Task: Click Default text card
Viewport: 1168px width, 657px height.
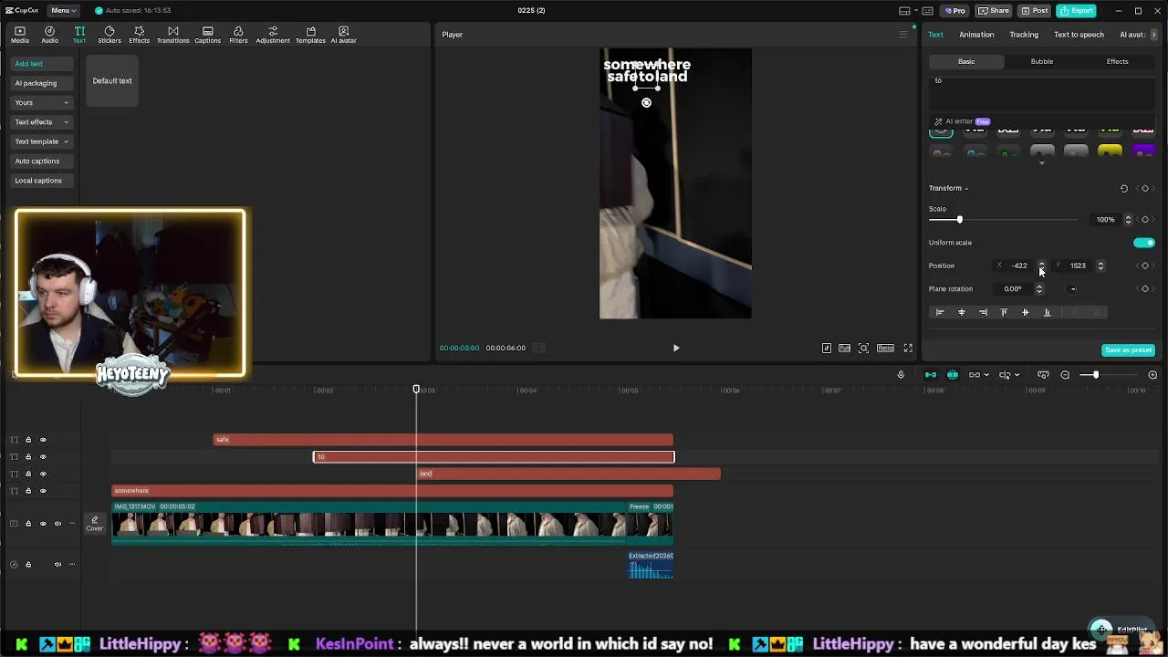Action: tap(112, 81)
